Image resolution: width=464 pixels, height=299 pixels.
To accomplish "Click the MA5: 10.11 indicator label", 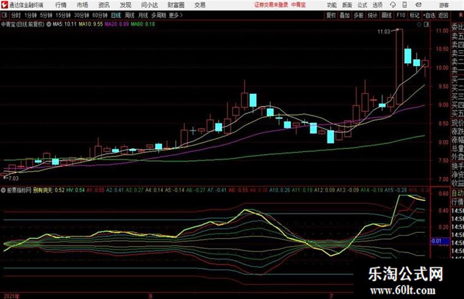I will point(64,24).
